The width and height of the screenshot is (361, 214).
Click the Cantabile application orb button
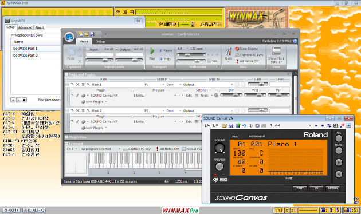click(69, 37)
